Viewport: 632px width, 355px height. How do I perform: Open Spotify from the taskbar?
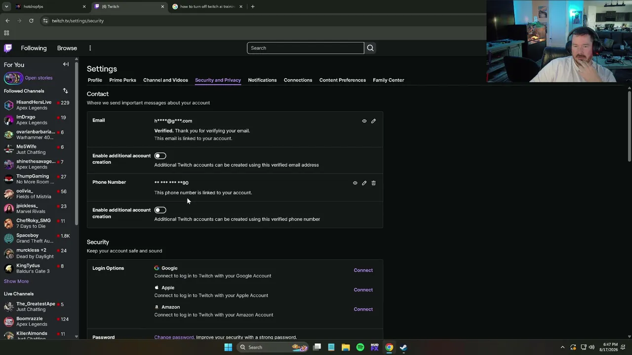click(360, 347)
